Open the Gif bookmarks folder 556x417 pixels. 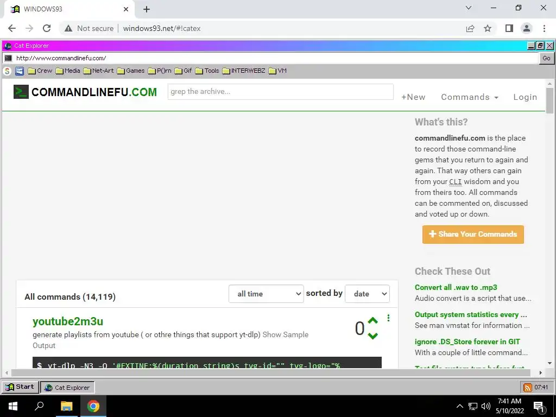[x=184, y=71]
